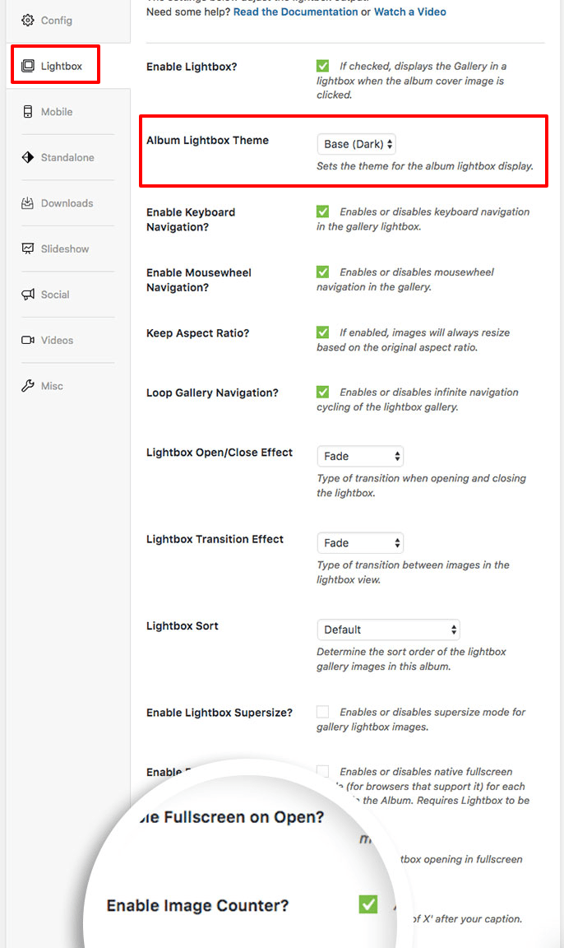This screenshot has height=948, width=564.
Task: Enable Lightbox Supersize mode
Action: click(322, 711)
